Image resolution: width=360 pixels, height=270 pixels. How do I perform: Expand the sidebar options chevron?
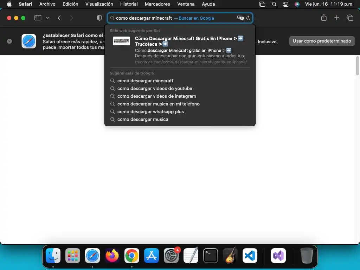coord(47,18)
